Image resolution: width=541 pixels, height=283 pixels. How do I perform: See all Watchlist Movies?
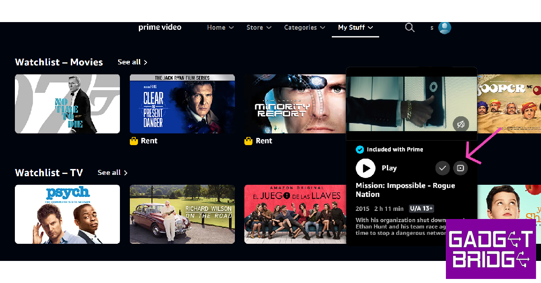click(x=133, y=62)
